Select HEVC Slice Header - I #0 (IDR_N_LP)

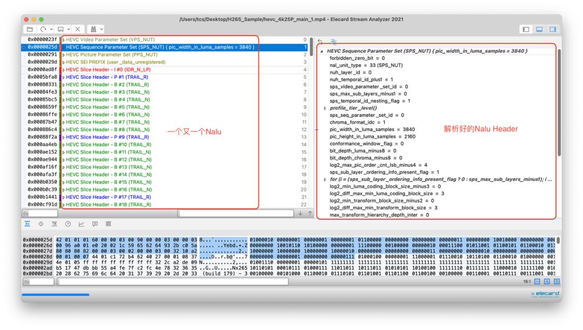click(108, 70)
